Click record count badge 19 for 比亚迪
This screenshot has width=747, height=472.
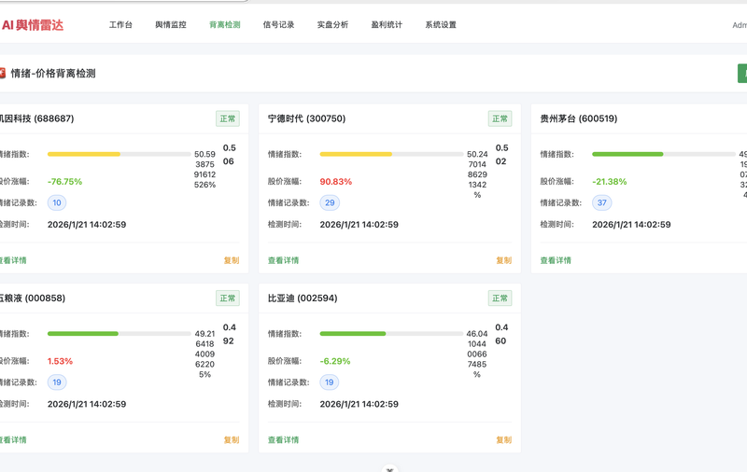click(330, 382)
